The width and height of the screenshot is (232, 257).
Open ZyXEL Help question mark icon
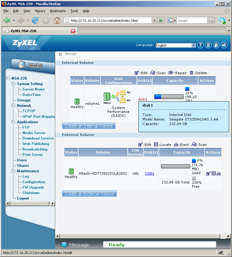(x=200, y=45)
